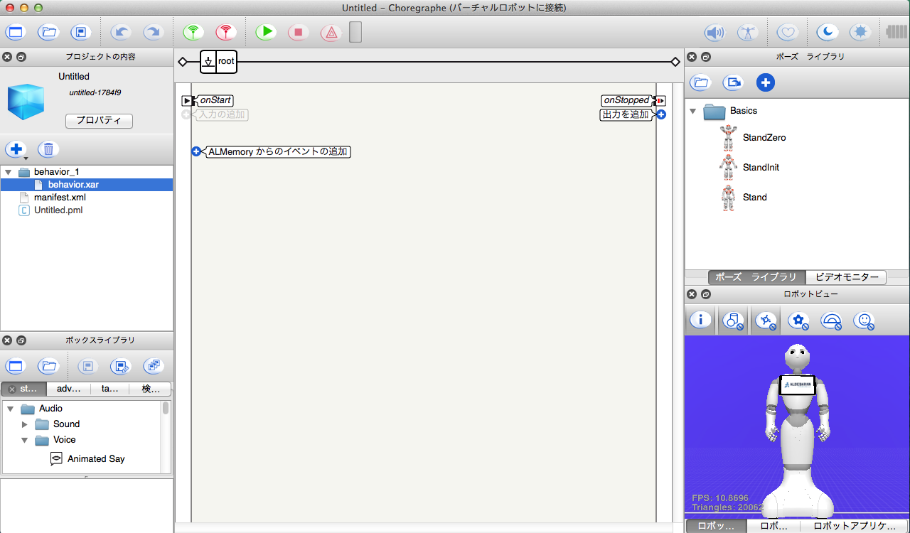
Task: Toggle the animation mode figure icon
Action: [x=747, y=32]
